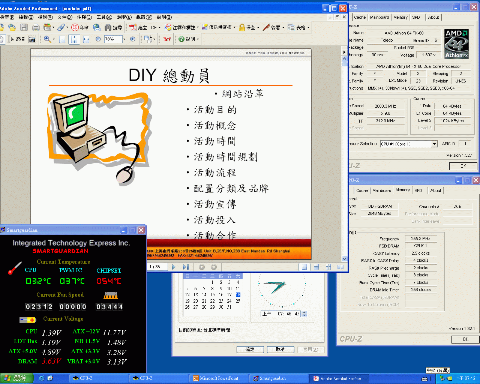The height and width of the screenshot is (384, 480).
Task: Click 中文 (台灣) language bar indicator
Action: point(438,370)
